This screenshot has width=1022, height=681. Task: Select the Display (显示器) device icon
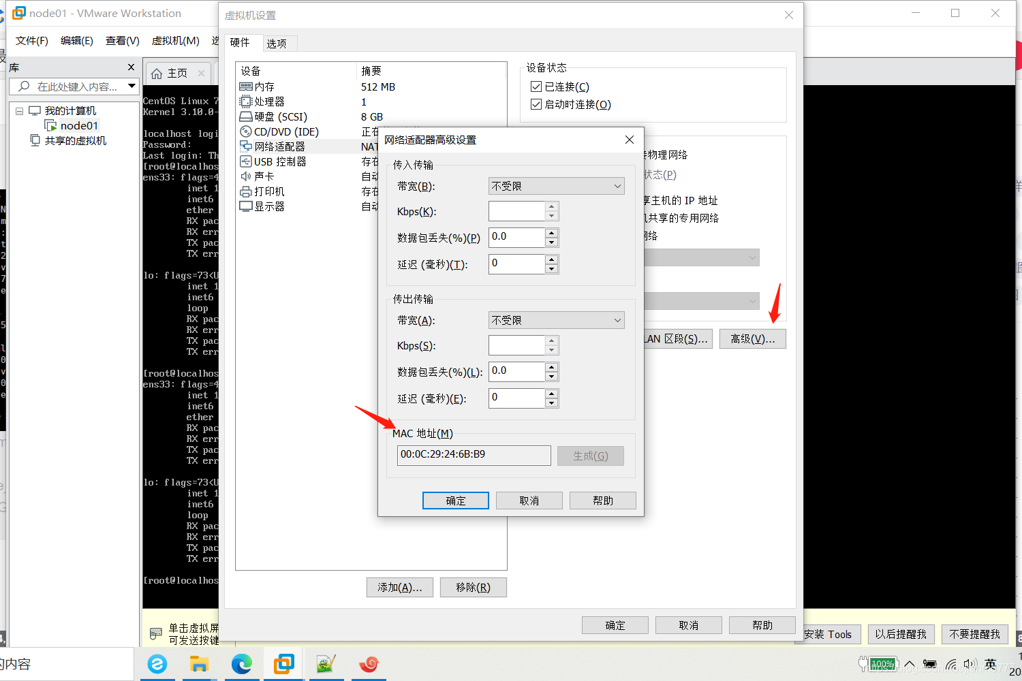pyautogui.click(x=246, y=206)
